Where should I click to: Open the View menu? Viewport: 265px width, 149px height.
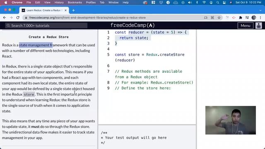(x=47, y=2)
